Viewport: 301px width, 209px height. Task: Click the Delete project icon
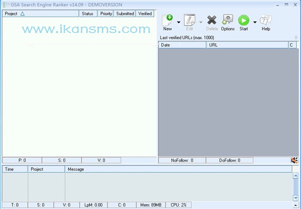212,22
